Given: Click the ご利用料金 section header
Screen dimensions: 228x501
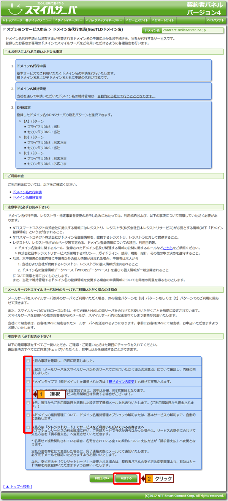Looking at the screenshot, I should point(114,176).
